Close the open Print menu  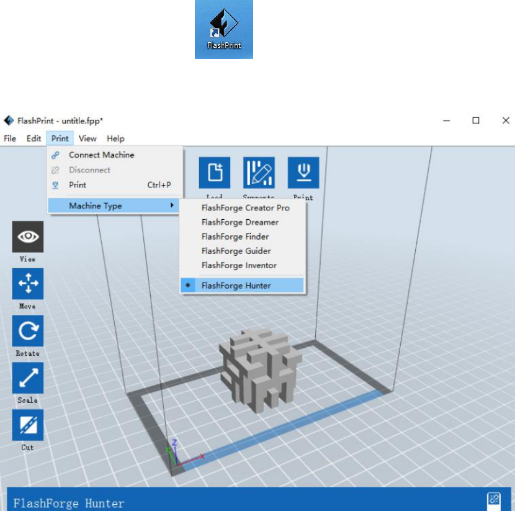coord(60,138)
